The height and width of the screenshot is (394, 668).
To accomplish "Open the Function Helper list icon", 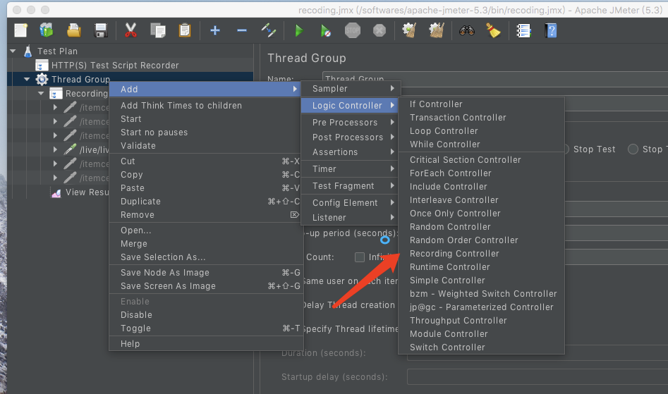I will pyautogui.click(x=523, y=30).
